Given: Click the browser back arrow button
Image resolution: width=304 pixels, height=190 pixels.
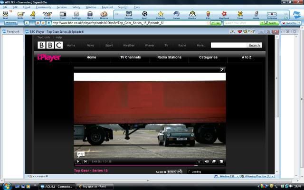Looking at the screenshot, I should click(27, 23).
